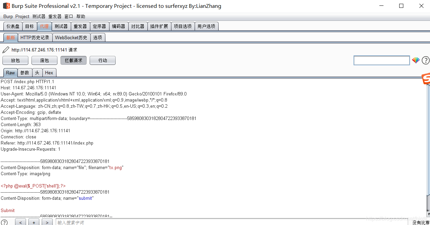
Task: Click the bottom-left help question mark icon
Action: (4, 222)
